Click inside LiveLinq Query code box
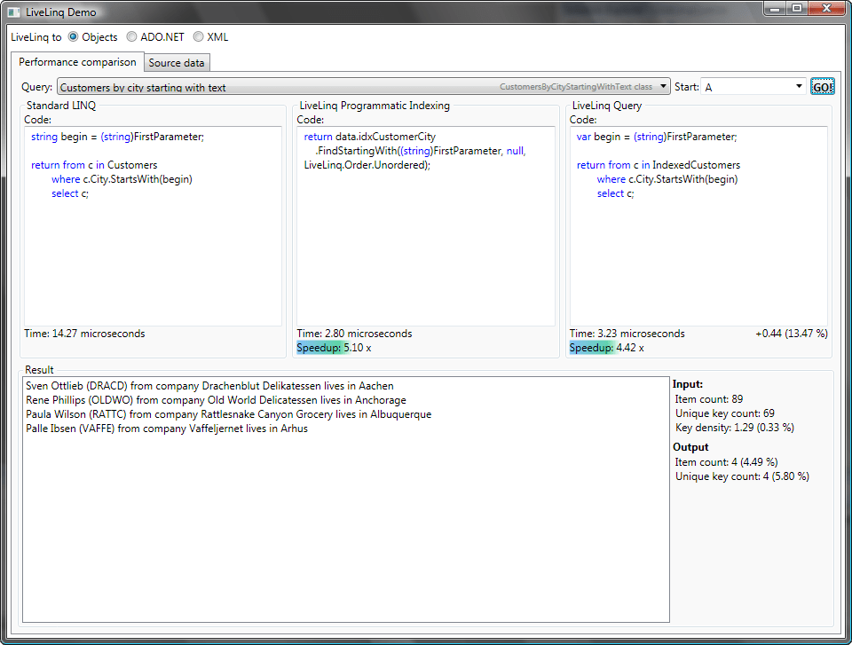Image resolution: width=852 pixels, height=645 pixels. coord(698,226)
